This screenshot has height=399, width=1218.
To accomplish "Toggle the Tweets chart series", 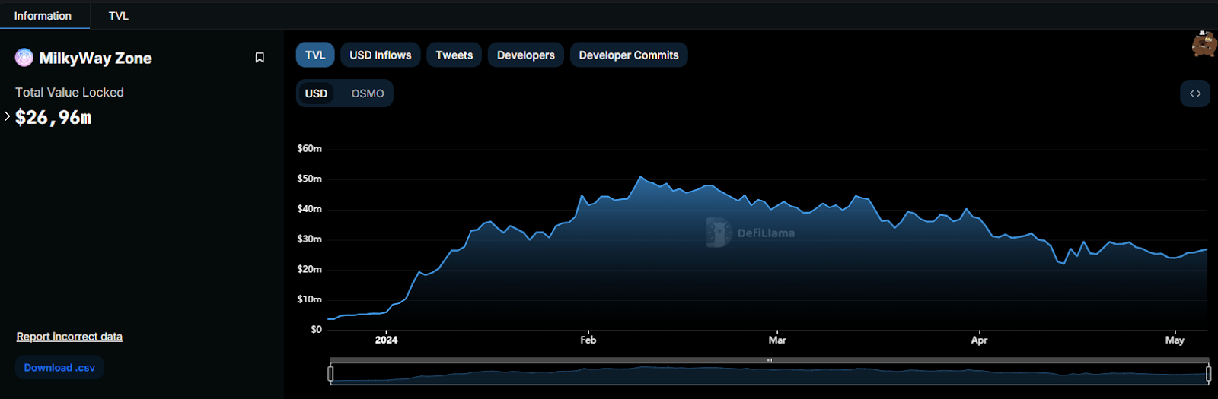I will coord(454,55).
